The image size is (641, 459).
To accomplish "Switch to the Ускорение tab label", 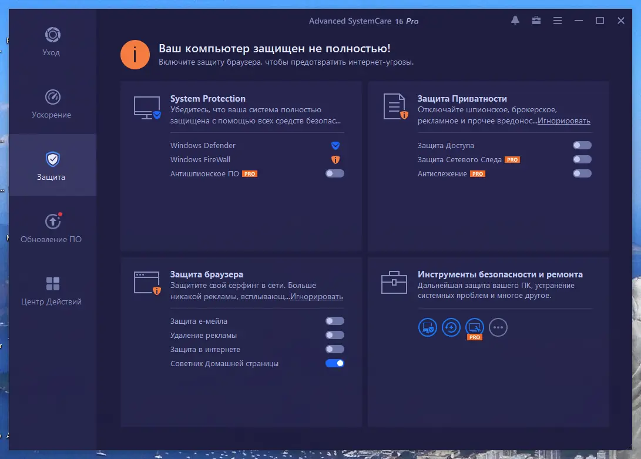I will pyautogui.click(x=51, y=115).
